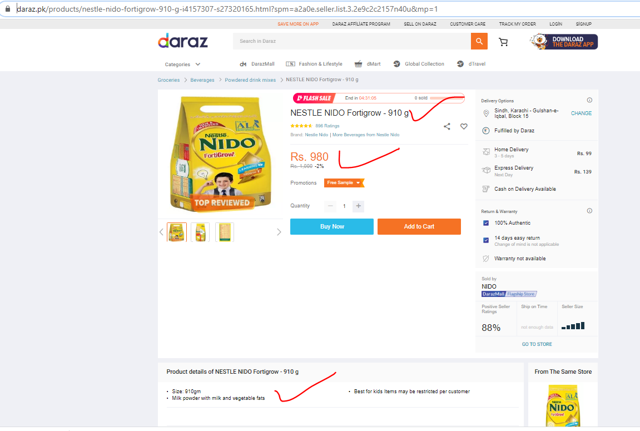Click the dMart basket icon
Viewport: 640px width, 431px height.
tap(359, 64)
